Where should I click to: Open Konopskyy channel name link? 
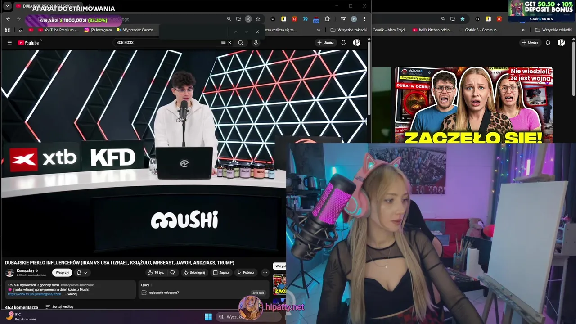(x=26, y=271)
